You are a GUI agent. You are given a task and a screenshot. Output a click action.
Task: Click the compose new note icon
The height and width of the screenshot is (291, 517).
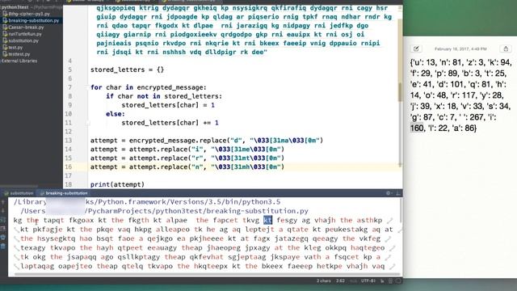[416, 48]
